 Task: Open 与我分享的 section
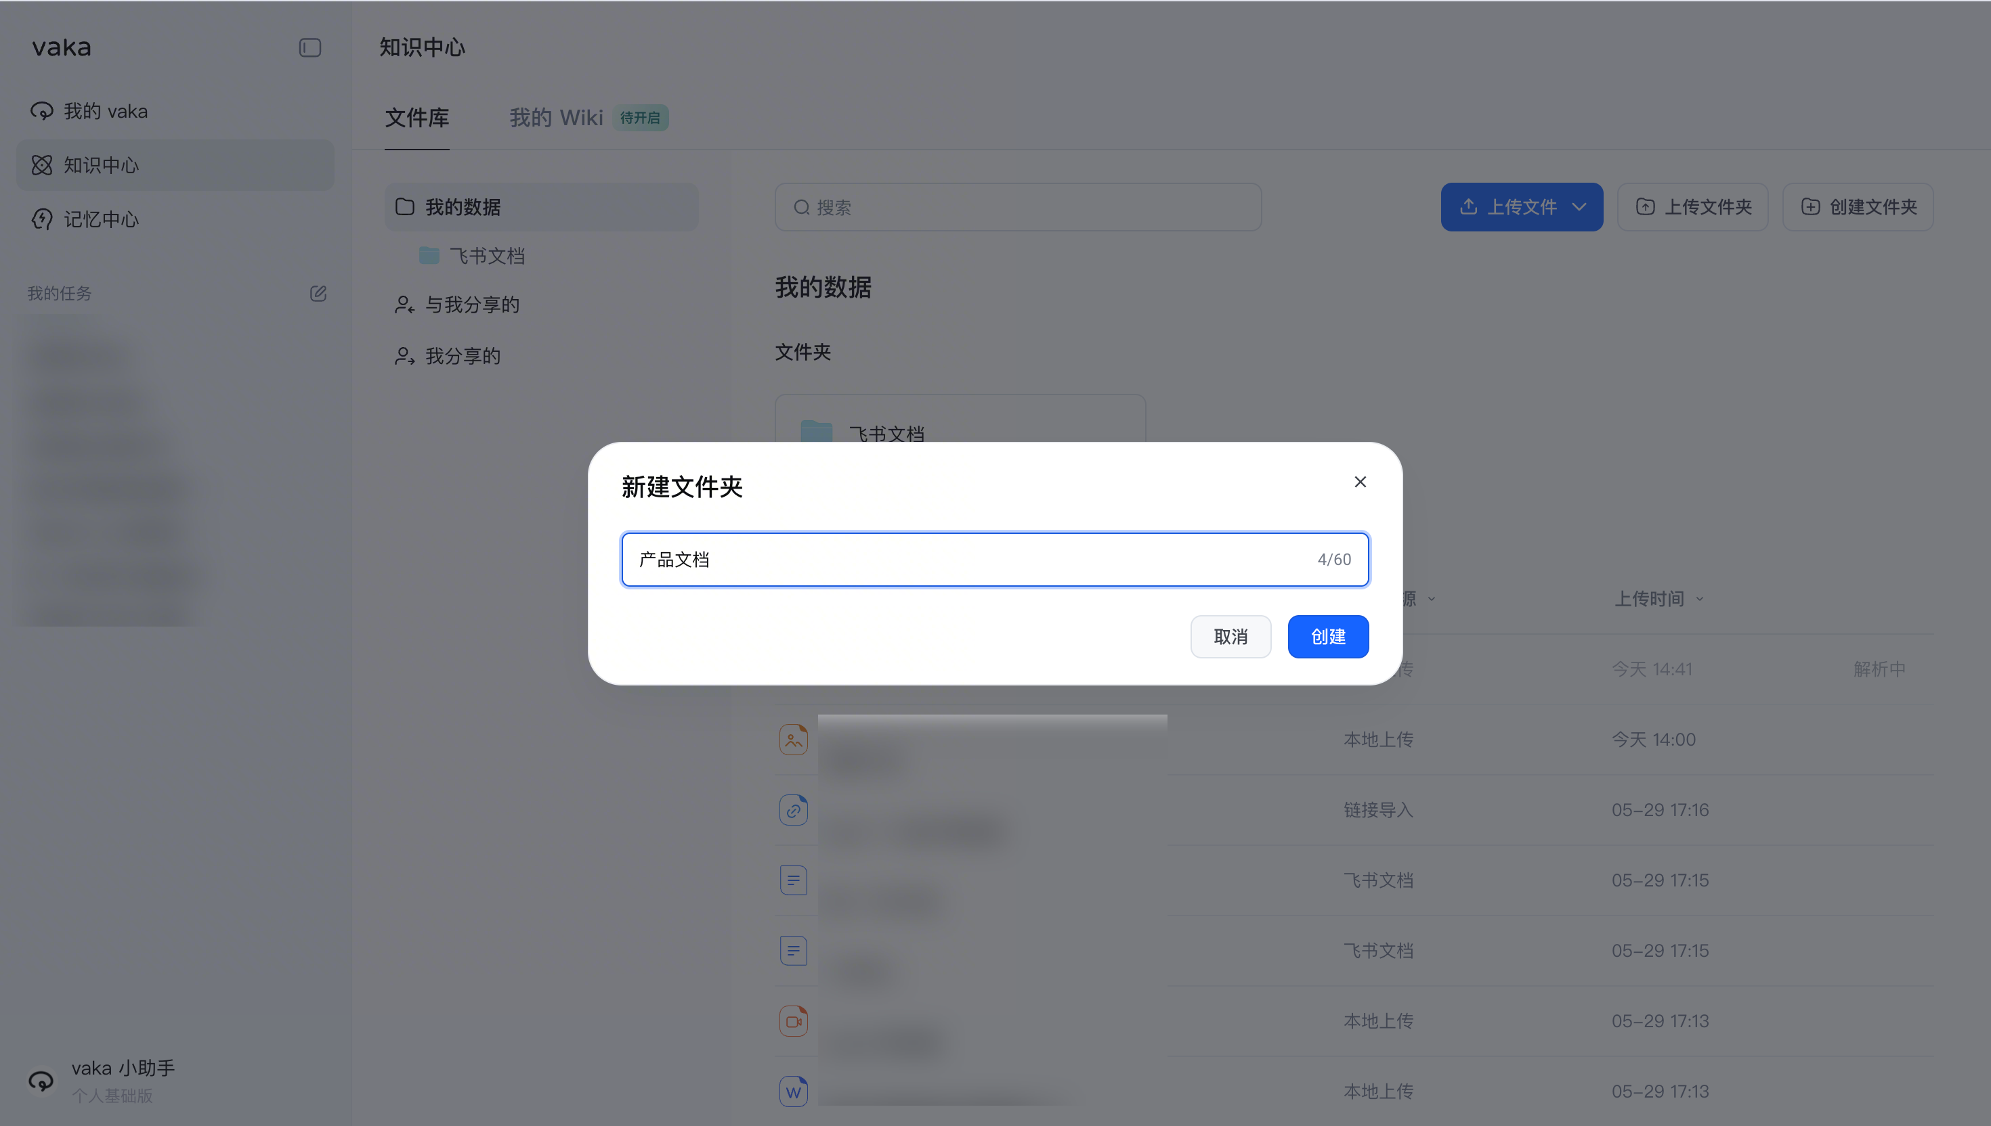point(456,305)
